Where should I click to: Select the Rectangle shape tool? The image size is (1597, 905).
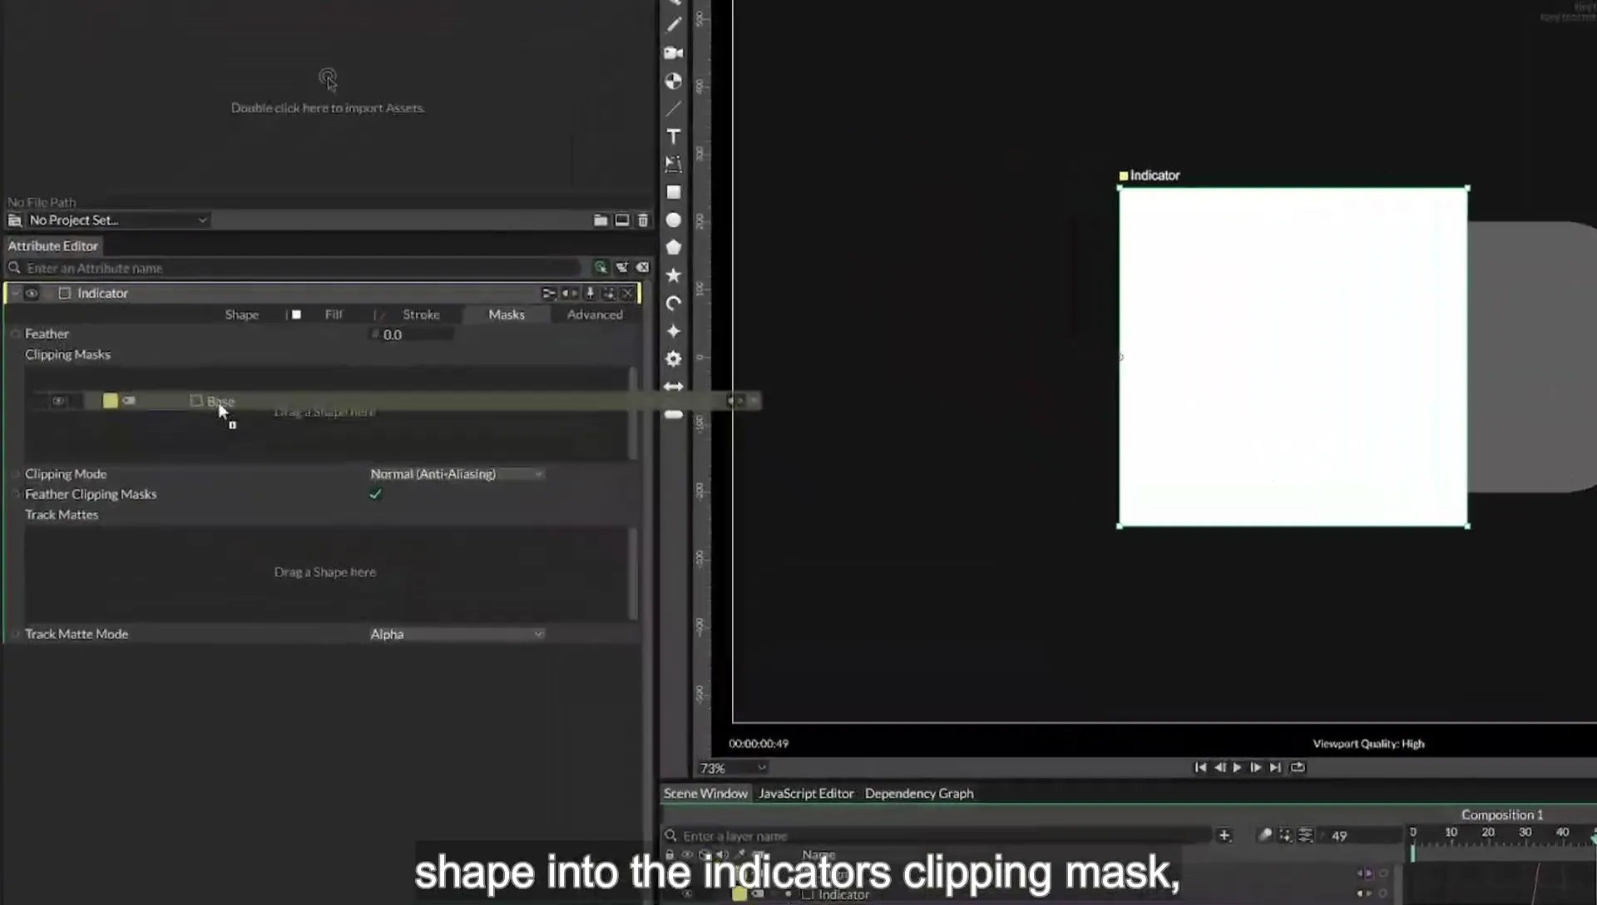(x=674, y=192)
